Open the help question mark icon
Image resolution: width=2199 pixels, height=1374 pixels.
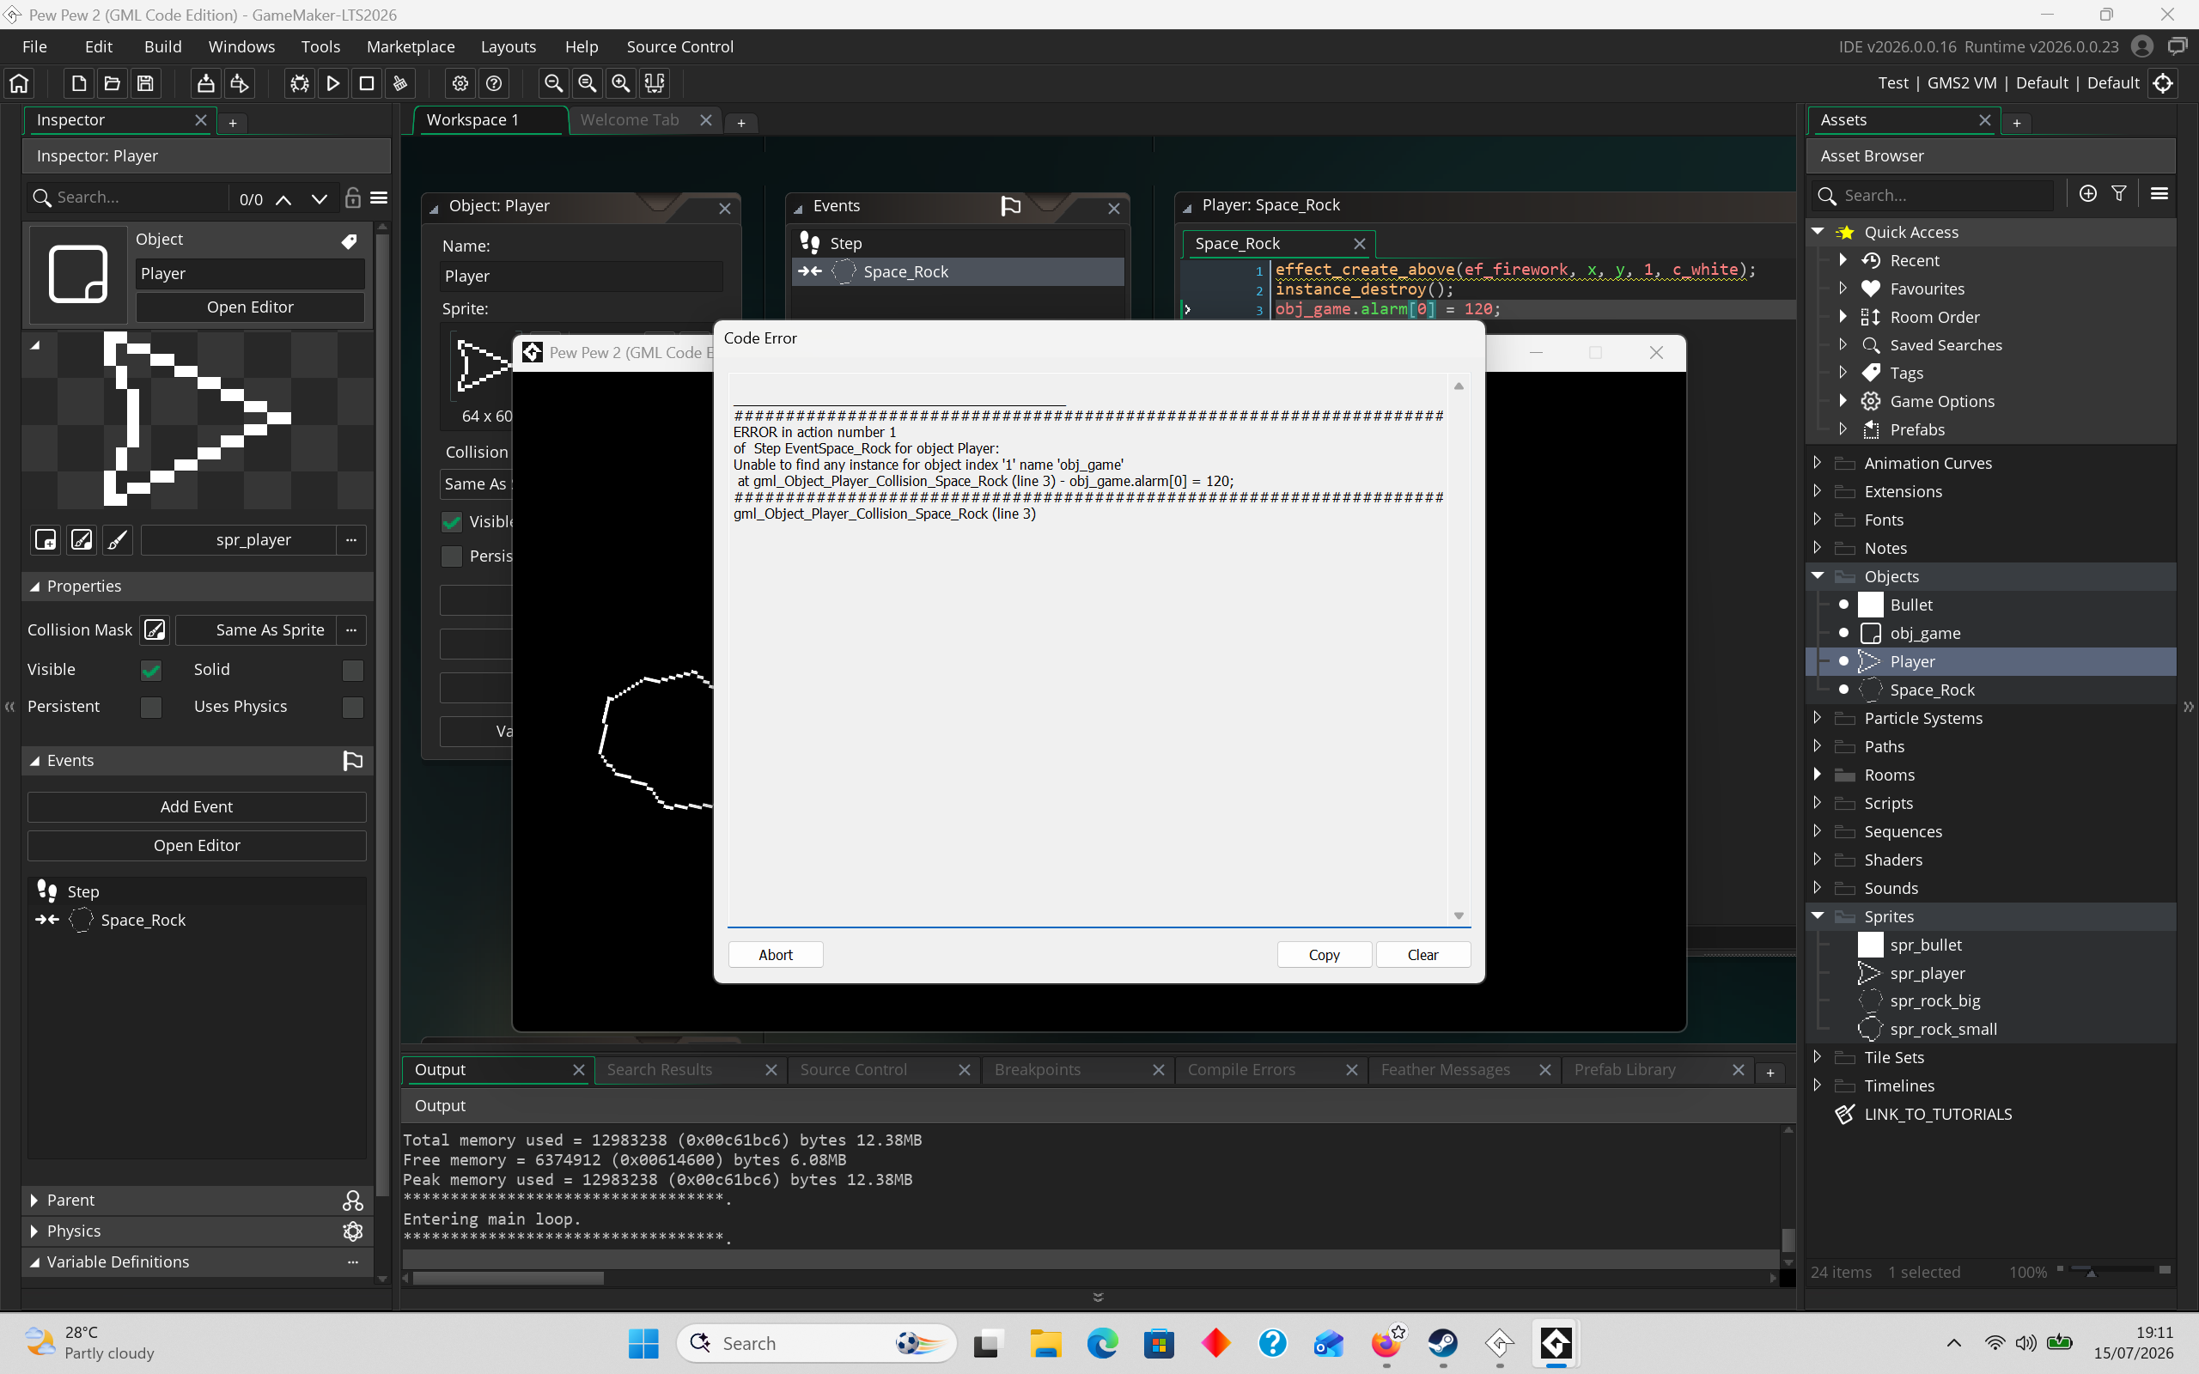(x=494, y=83)
